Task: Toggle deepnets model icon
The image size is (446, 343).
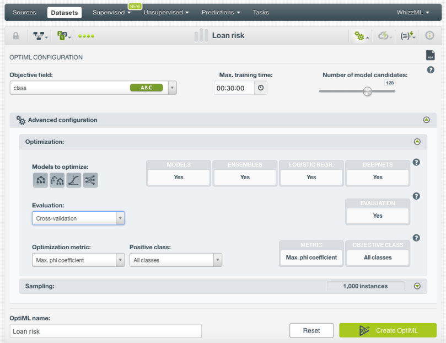Action: point(90,180)
